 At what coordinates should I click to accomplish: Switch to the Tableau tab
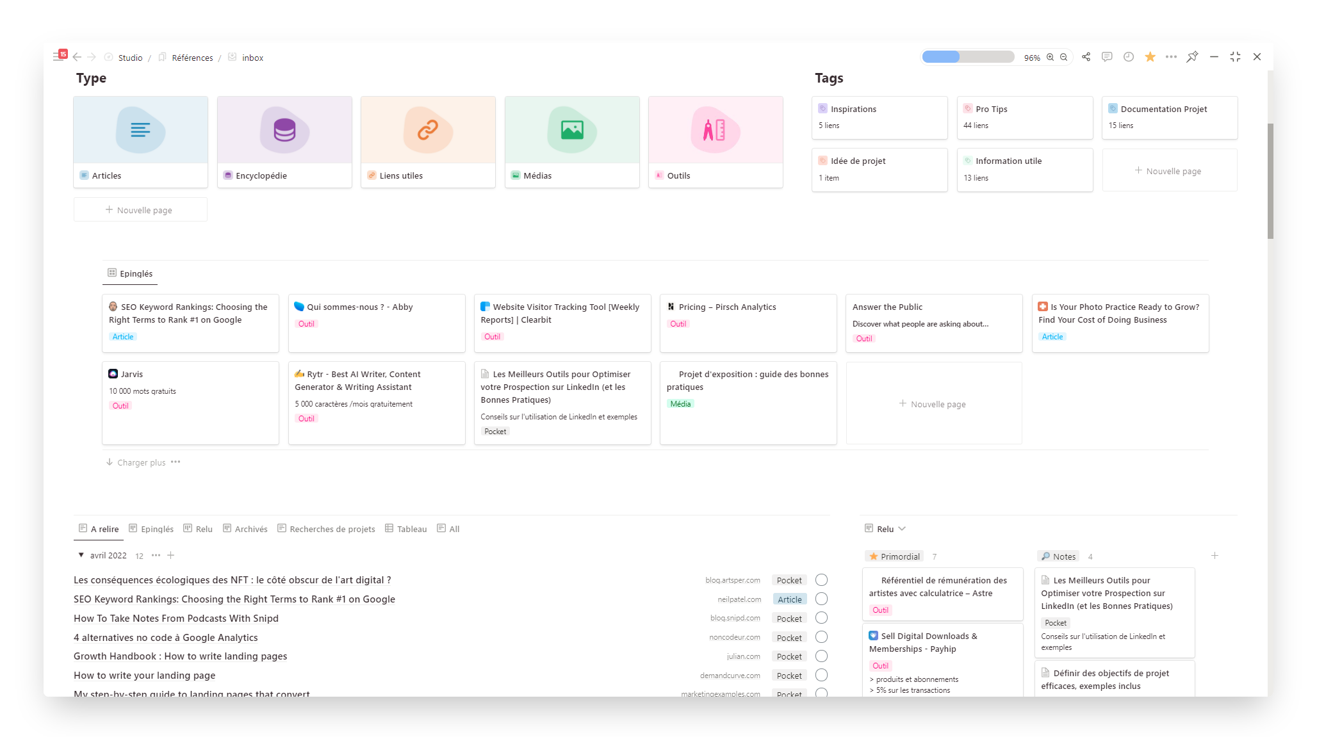point(405,529)
